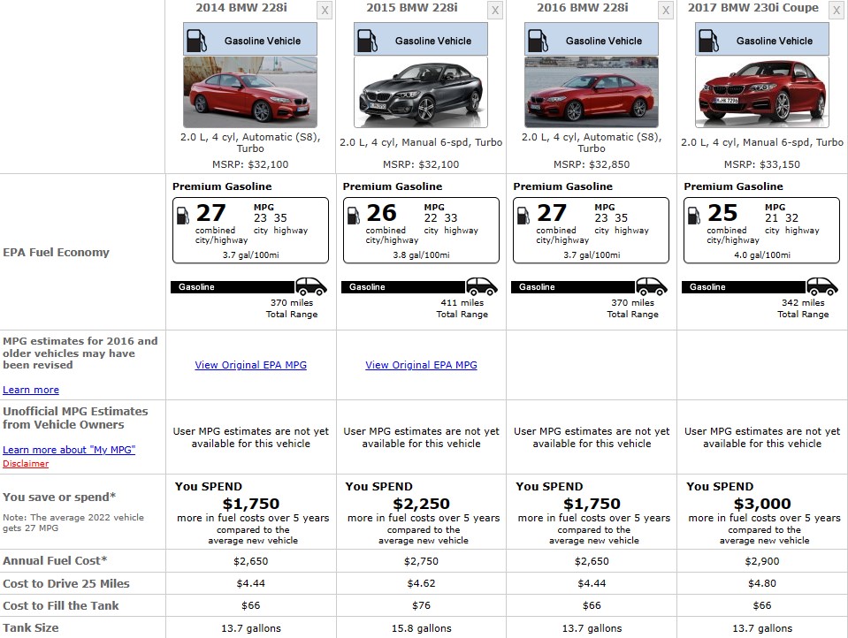Select the 2014 Gasoline Vehicle banner
The image size is (848, 638).
click(250, 39)
